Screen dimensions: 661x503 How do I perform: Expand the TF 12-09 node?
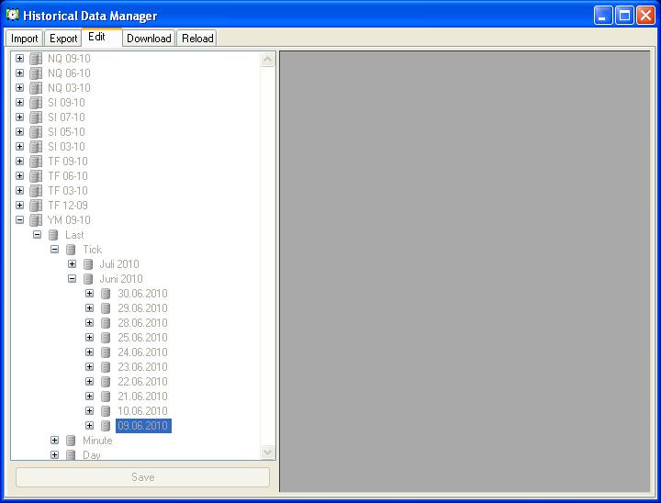click(x=20, y=205)
